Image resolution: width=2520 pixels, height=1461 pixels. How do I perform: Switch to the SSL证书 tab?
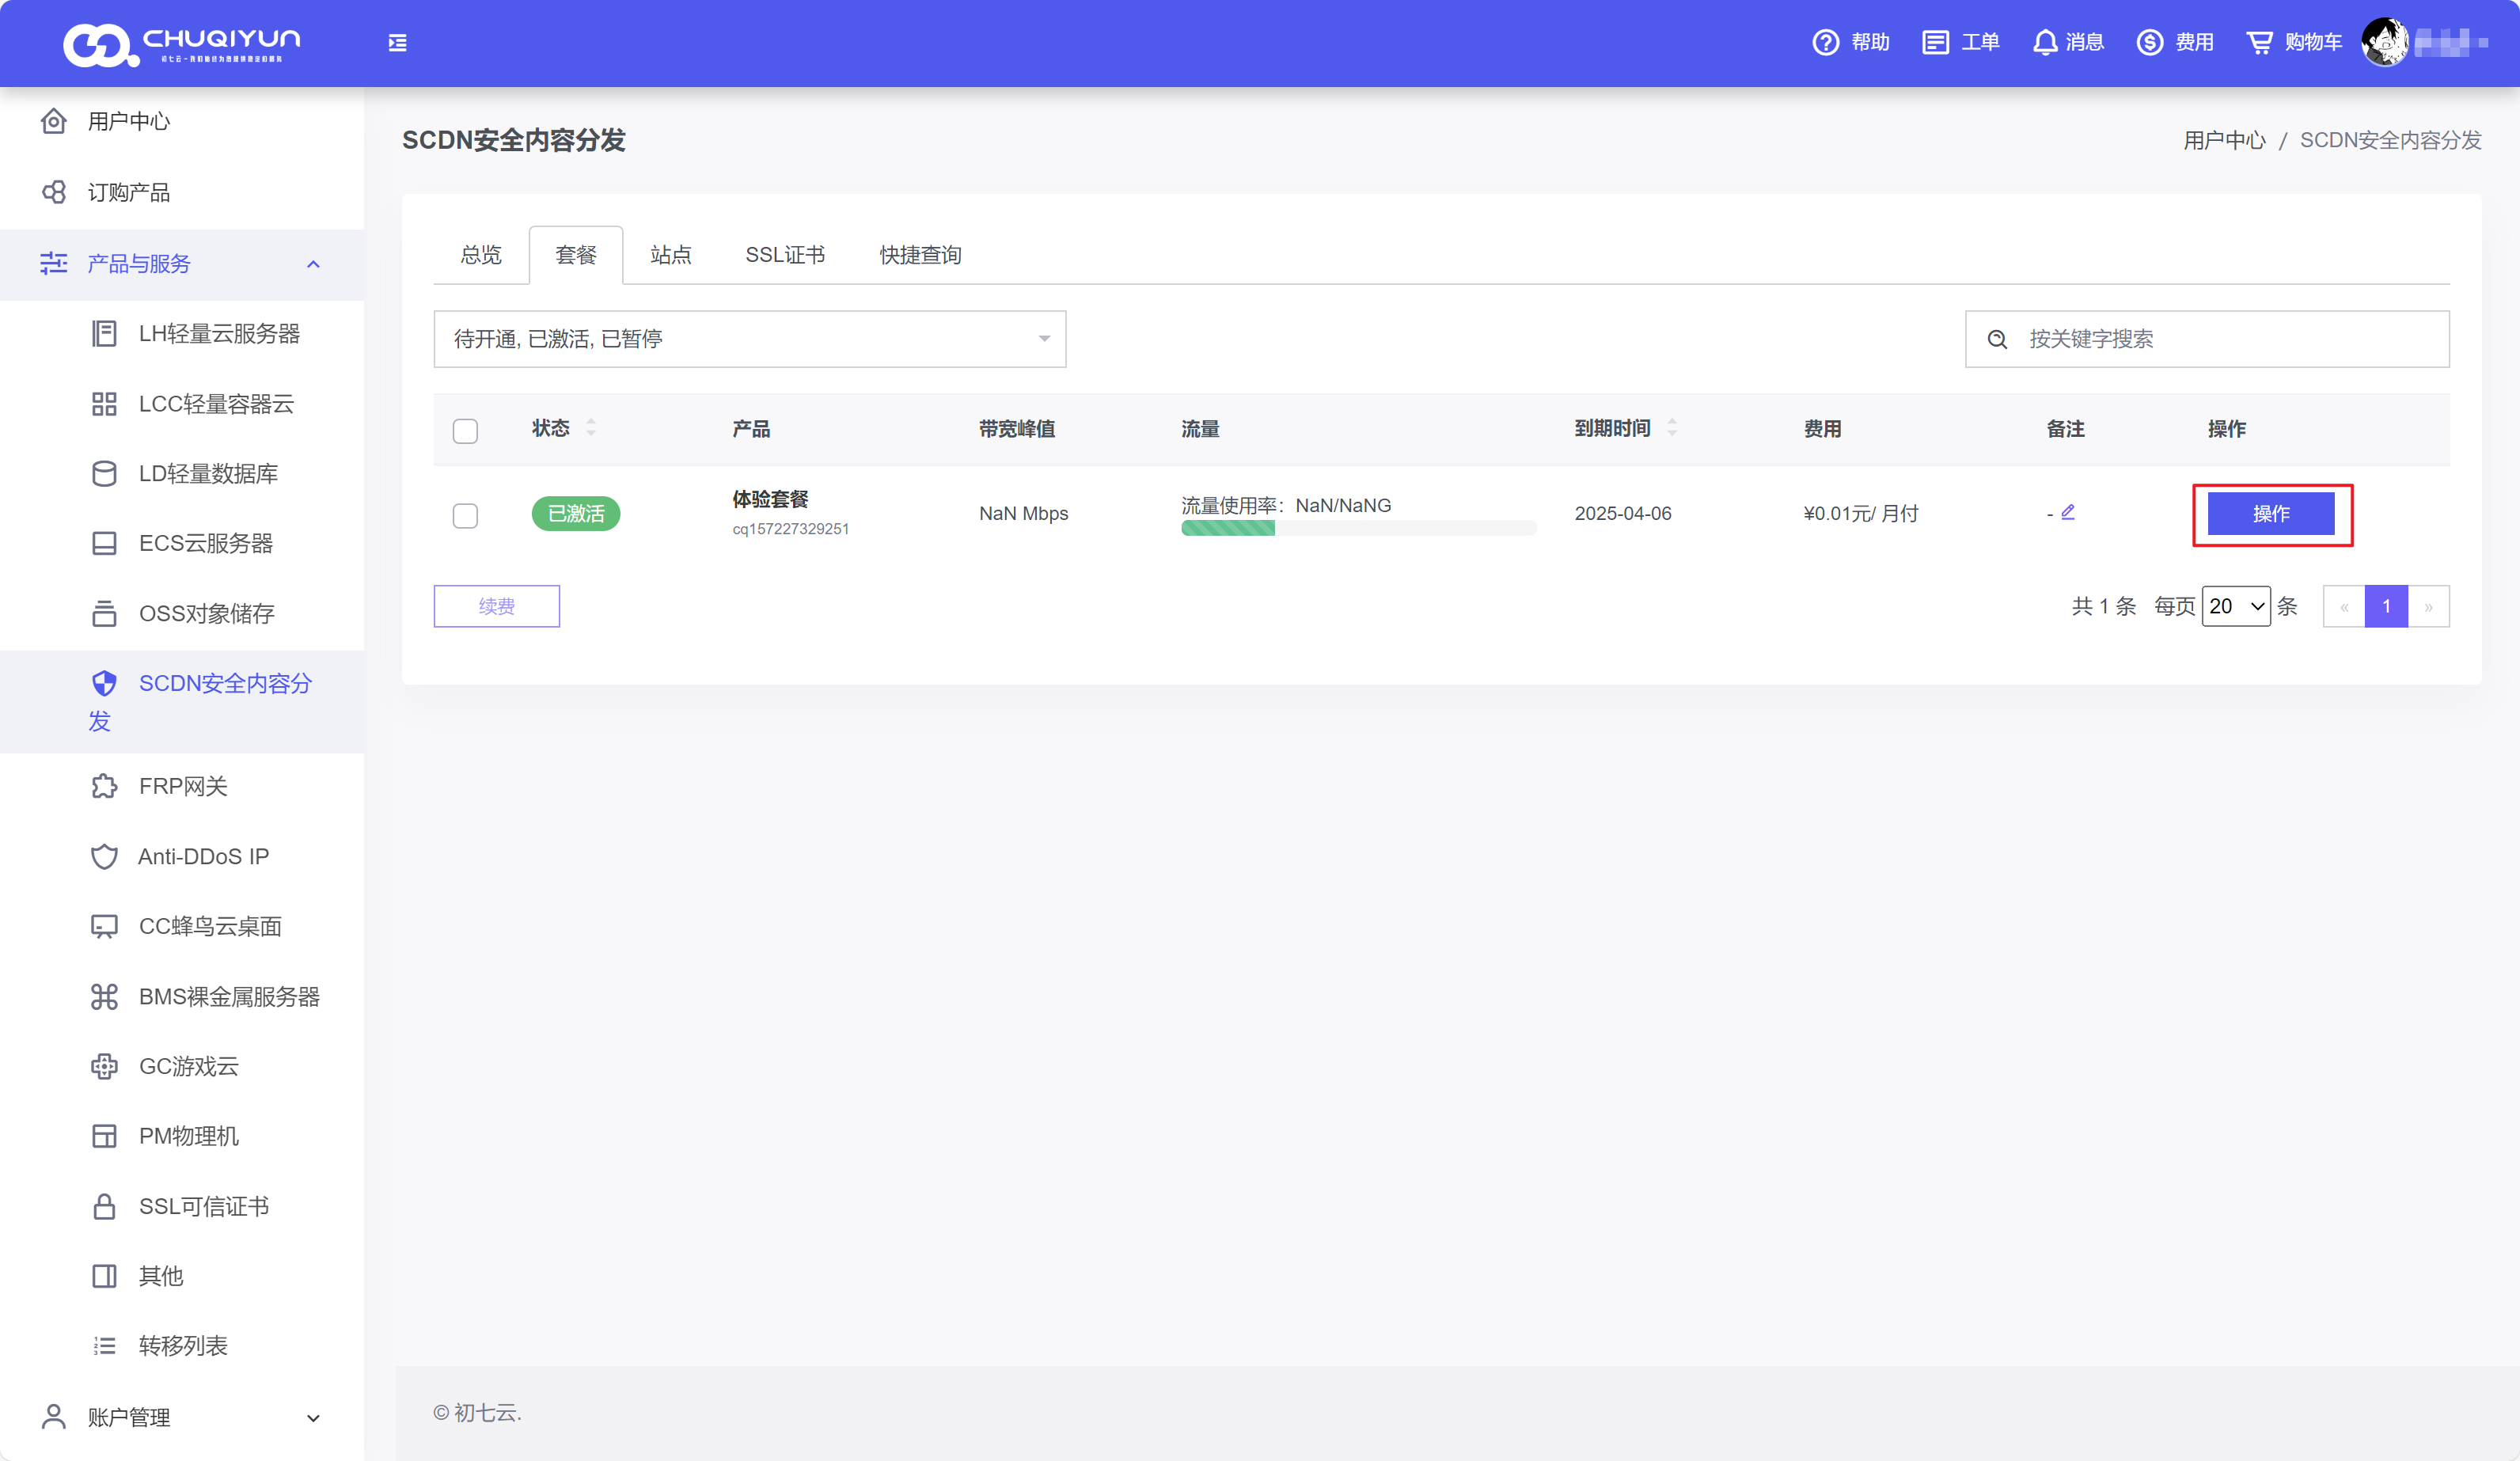coord(785,255)
